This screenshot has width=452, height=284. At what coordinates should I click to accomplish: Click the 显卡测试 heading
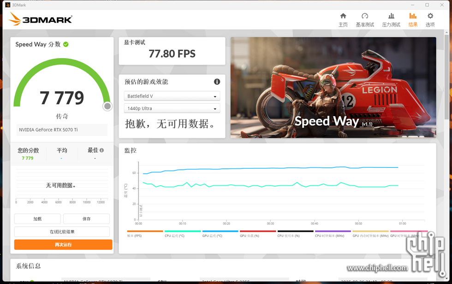coord(134,42)
